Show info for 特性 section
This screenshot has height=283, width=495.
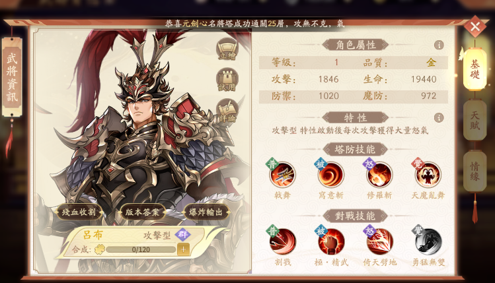pyautogui.click(x=439, y=118)
